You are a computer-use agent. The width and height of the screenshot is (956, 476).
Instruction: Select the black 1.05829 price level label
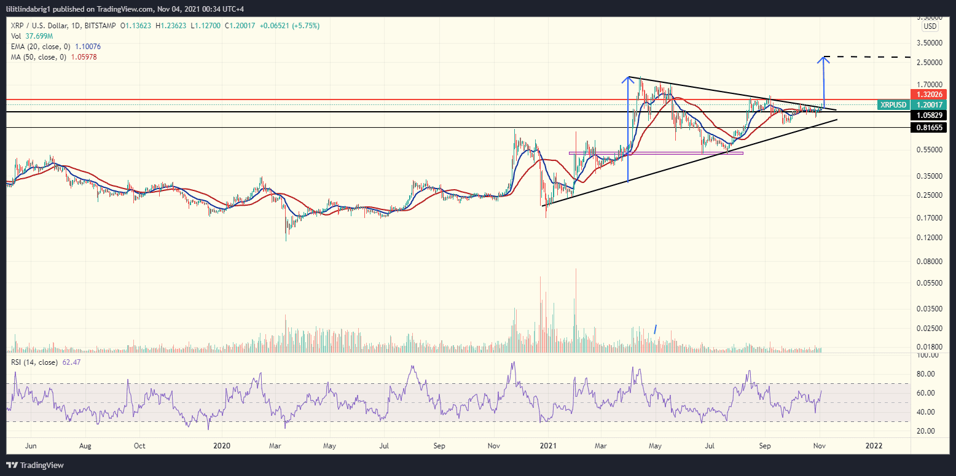click(x=930, y=115)
